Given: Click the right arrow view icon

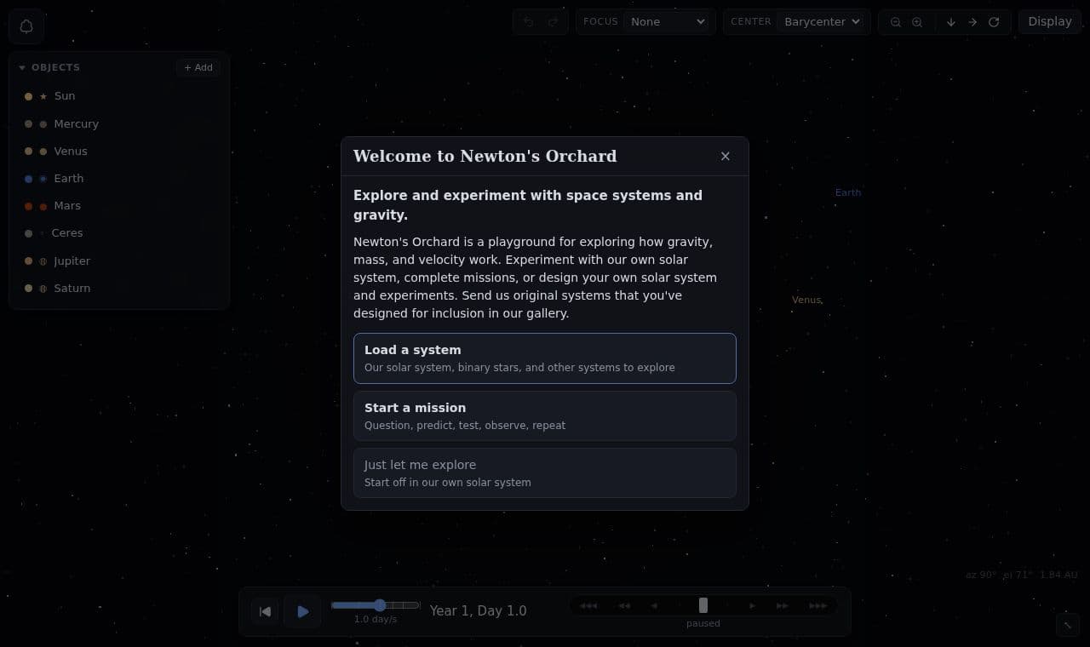Looking at the screenshot, I should [x=972, y=22].
